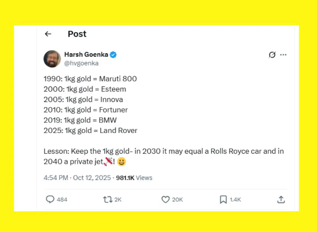Bookmark the post with the bookmark icon

223,199
